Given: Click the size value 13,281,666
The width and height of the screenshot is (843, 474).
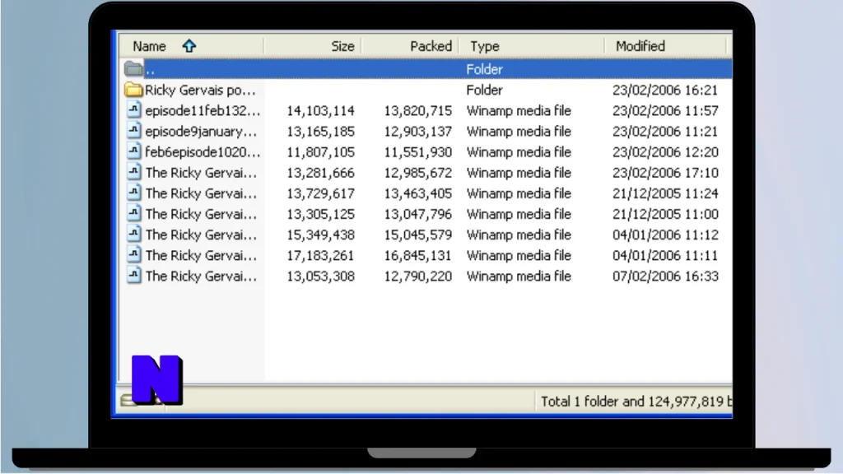Looking at the screenshot, I should click(320, 173).
